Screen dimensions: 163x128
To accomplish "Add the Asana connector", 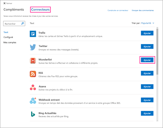I will [x=147, y=87].
